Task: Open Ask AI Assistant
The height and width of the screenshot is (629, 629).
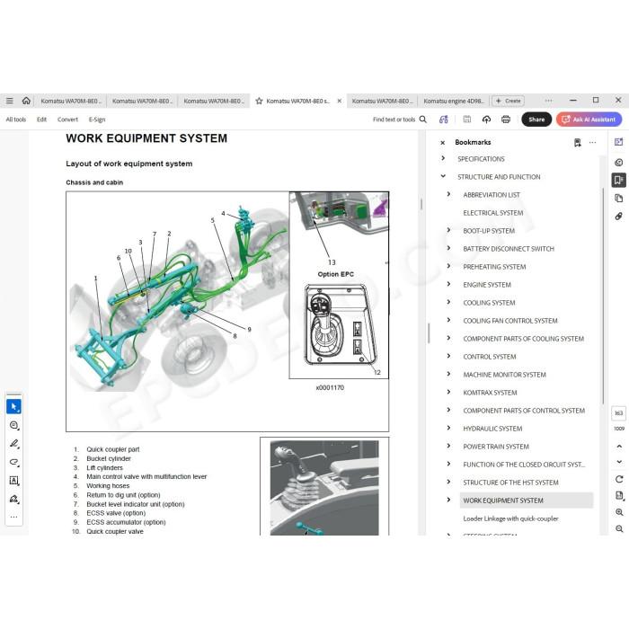Action: [589, 120]
